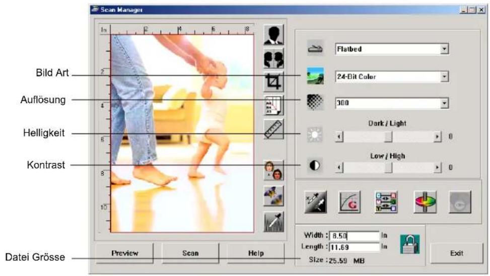Click the Preview button

(x=125, y=253)
